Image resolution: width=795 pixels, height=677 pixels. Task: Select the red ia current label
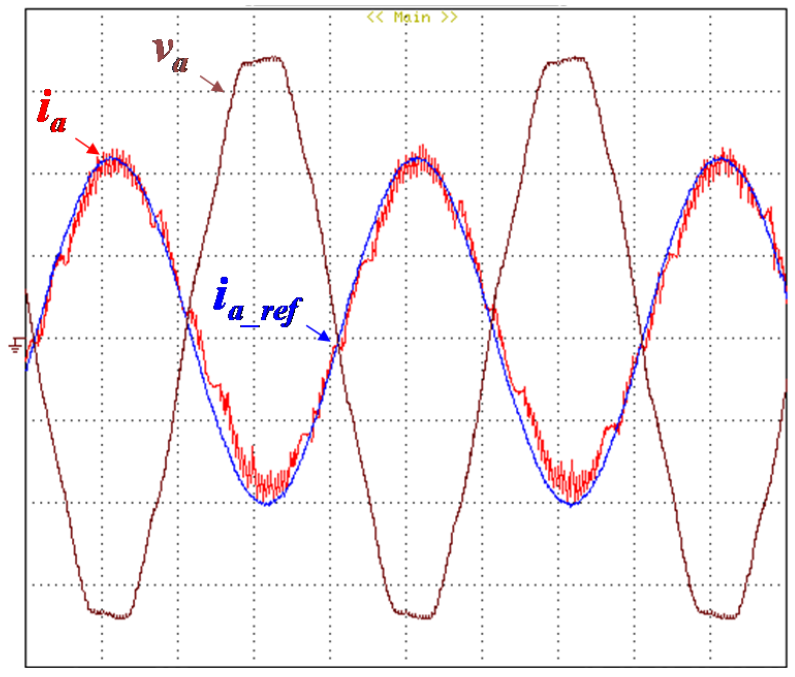point(52,113)
